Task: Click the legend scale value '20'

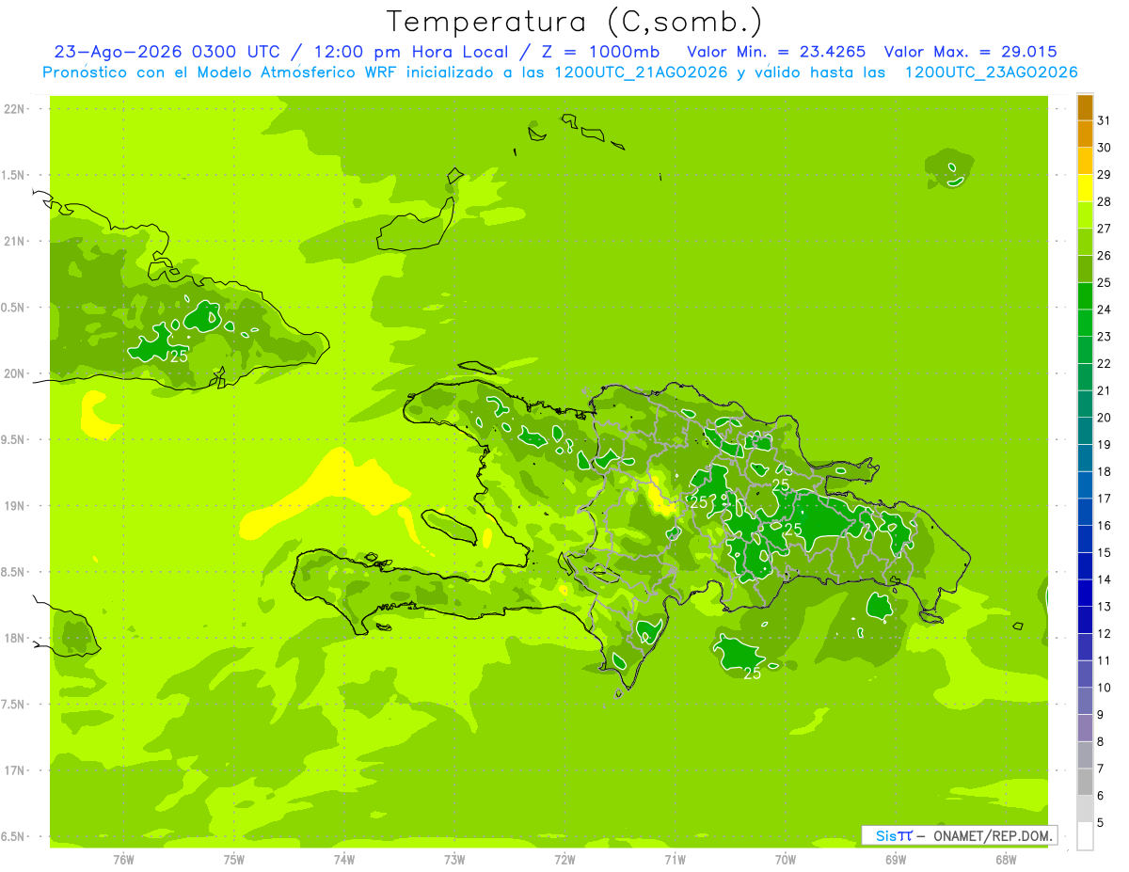Action: 1104,418
